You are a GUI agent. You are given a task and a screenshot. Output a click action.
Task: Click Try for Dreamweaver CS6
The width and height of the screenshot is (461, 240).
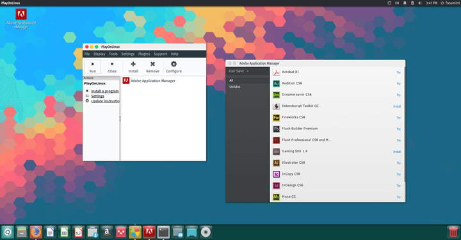[399, 95]
